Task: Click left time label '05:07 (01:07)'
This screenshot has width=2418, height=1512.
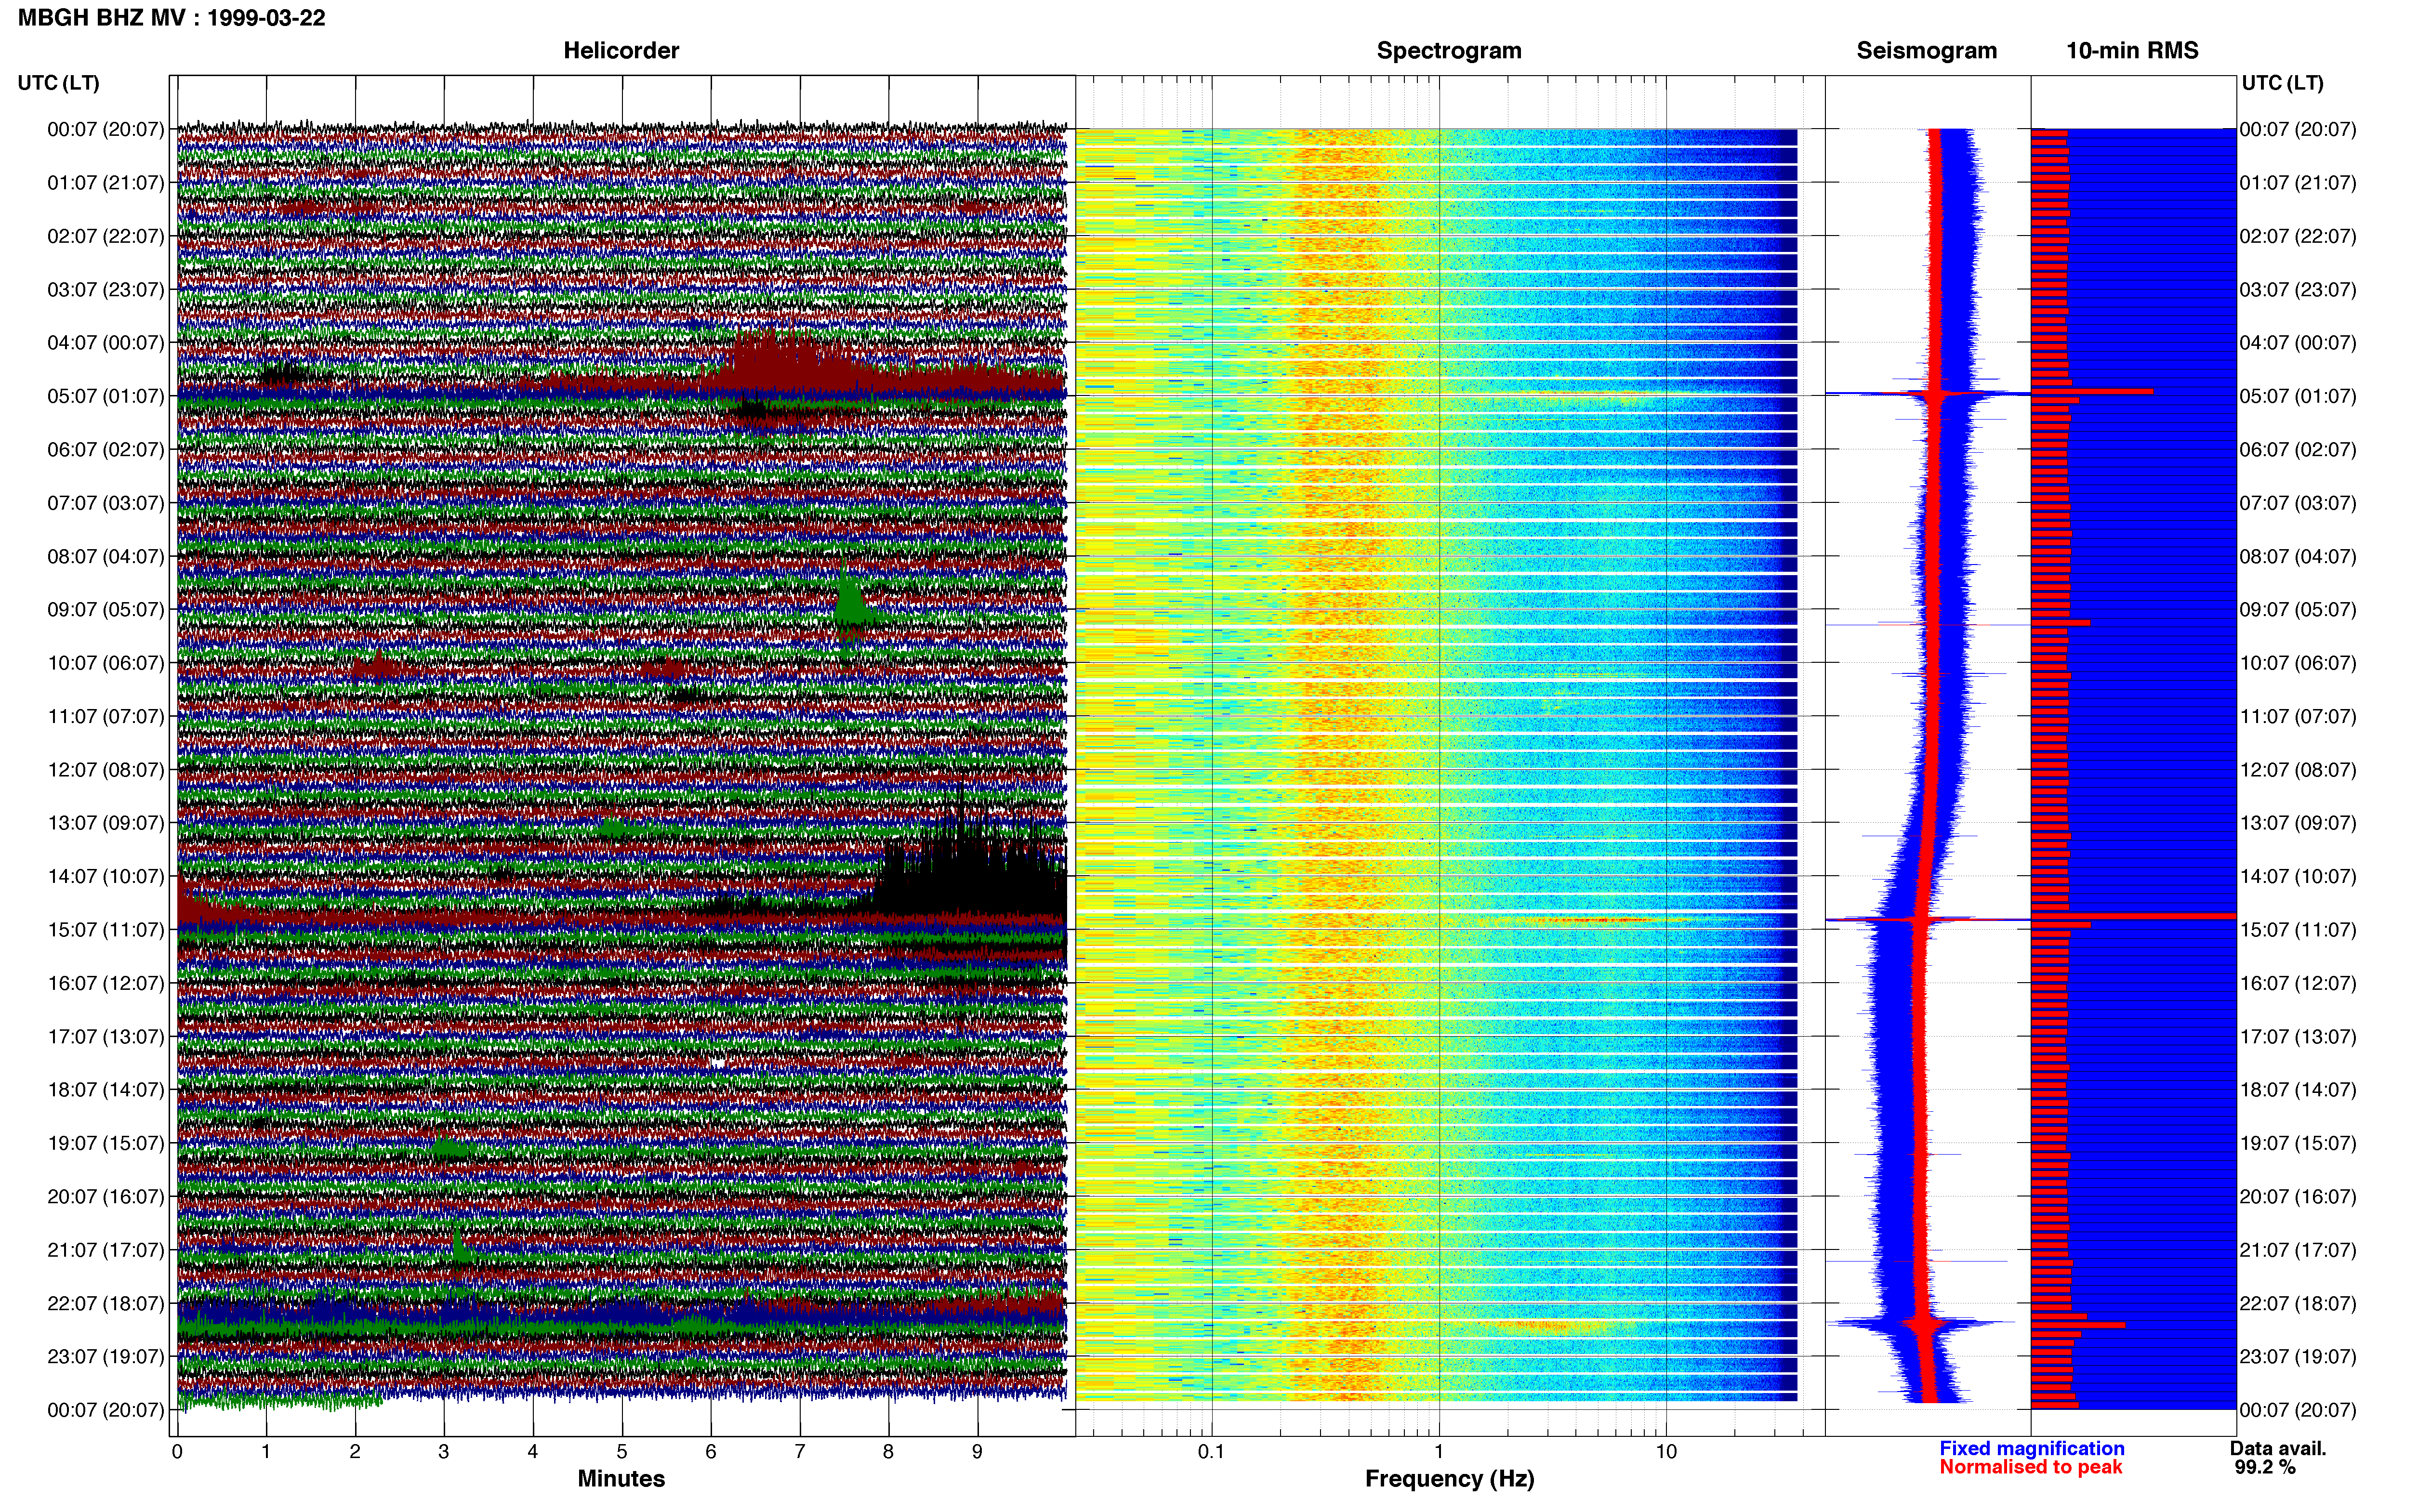Action: [x=105, y=396]
